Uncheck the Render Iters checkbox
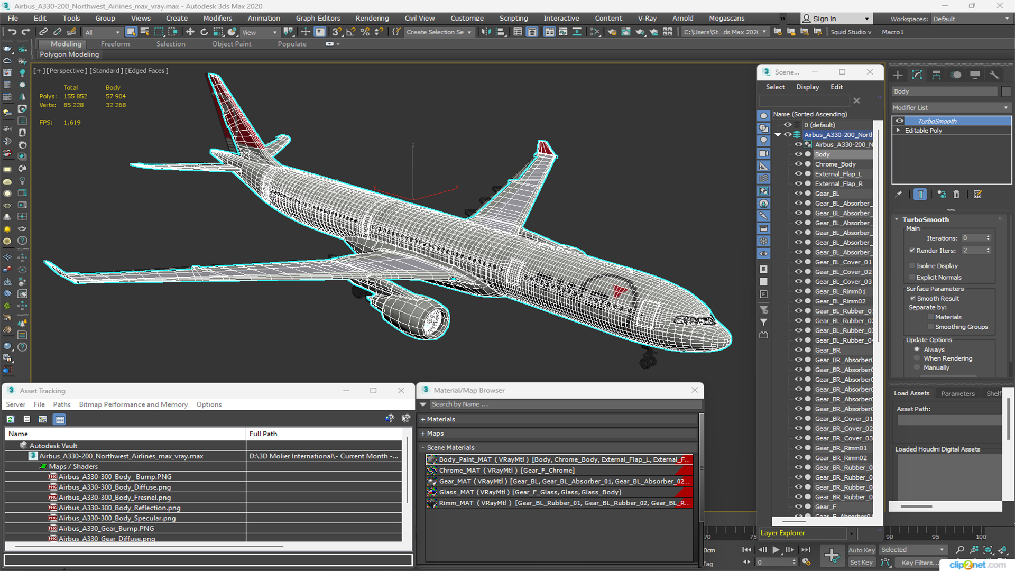 coord(912,251)
